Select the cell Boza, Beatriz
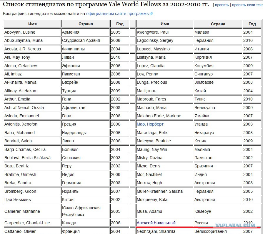The height and width of the screenshot is (234, 263). pyautogui.click(x=32, y=166)
